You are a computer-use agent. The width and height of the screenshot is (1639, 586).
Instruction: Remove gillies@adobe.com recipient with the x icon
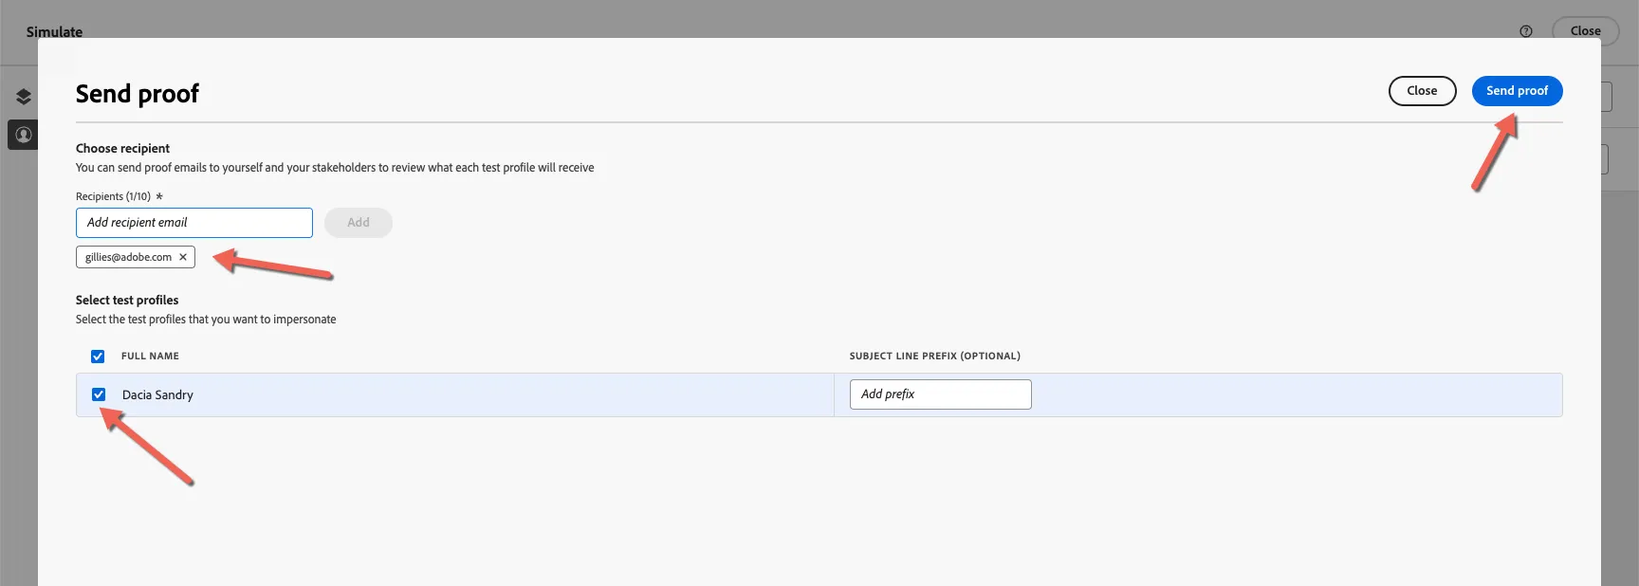183,257
